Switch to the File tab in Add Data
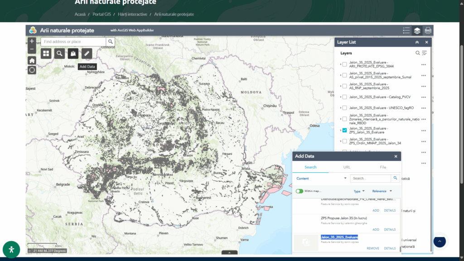This screenshot has width=464, height=261. pos(383,167)
